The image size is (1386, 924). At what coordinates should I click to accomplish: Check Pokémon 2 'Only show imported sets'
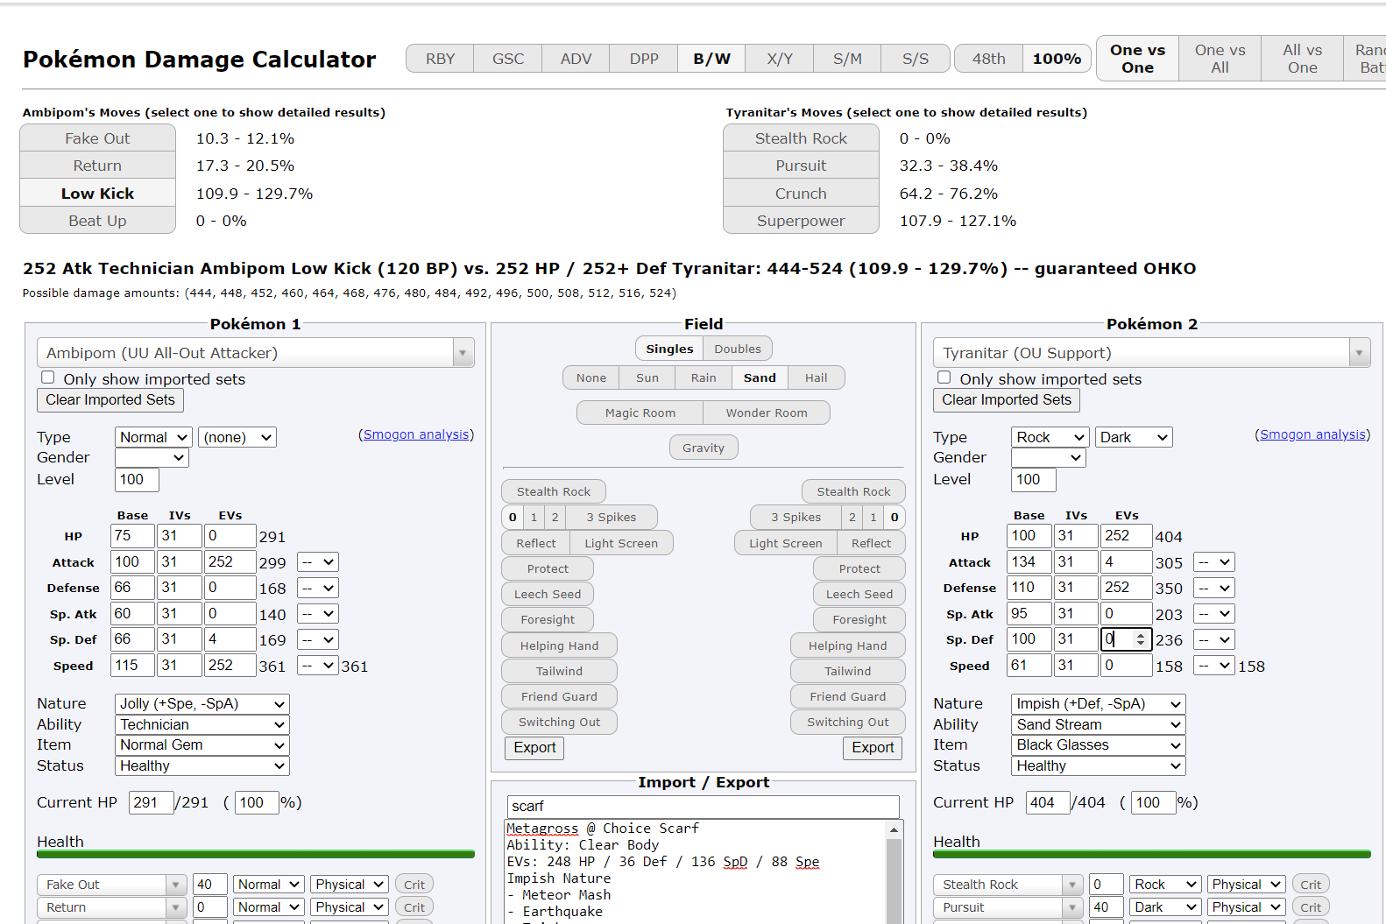[x=944, y=377]
